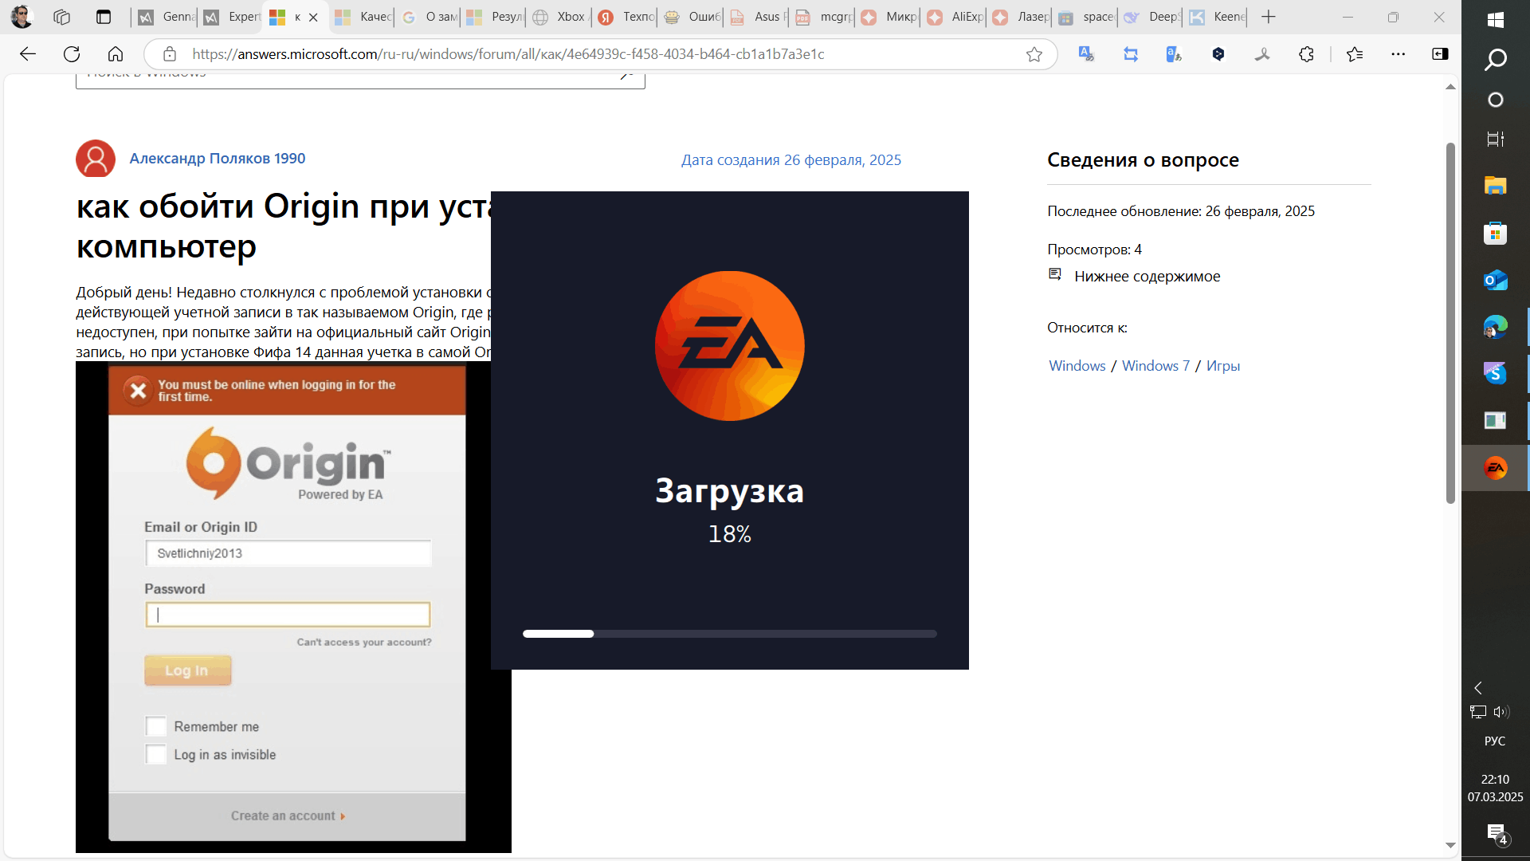Viewport: 1530px width, 861px height.
Task: Open the dark hexagon extension icon
Action: (x=1218, y=54)
